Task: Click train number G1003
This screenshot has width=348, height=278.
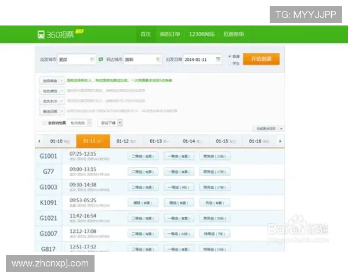Action: click(48, 187)
